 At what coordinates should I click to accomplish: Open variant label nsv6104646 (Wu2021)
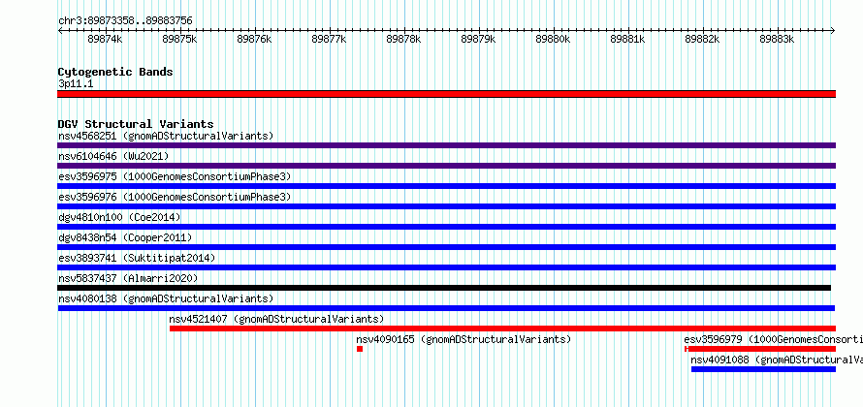[113, 156]
